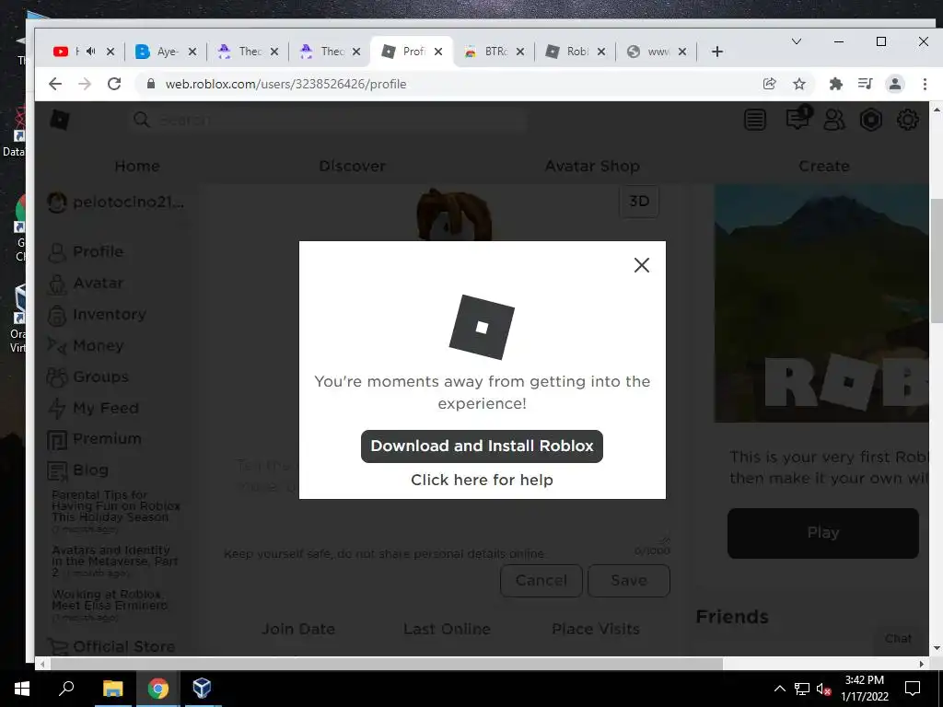Click the Roblox home logo in navbar

pyautogui.click(x=60, y=121)
